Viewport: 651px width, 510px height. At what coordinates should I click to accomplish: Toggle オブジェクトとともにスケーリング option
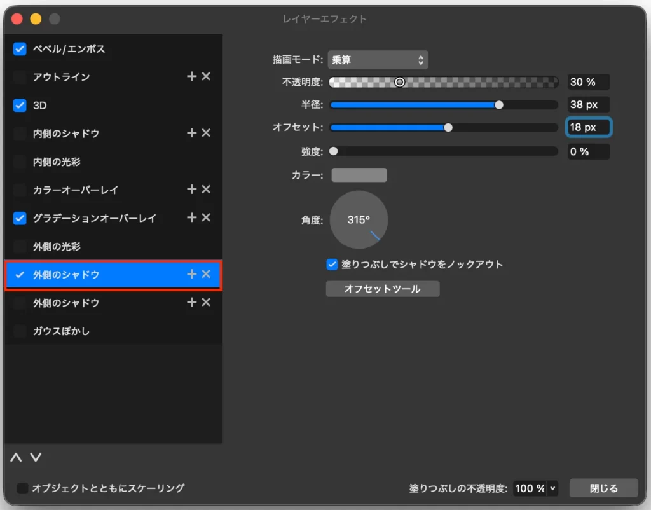(23, 488)
